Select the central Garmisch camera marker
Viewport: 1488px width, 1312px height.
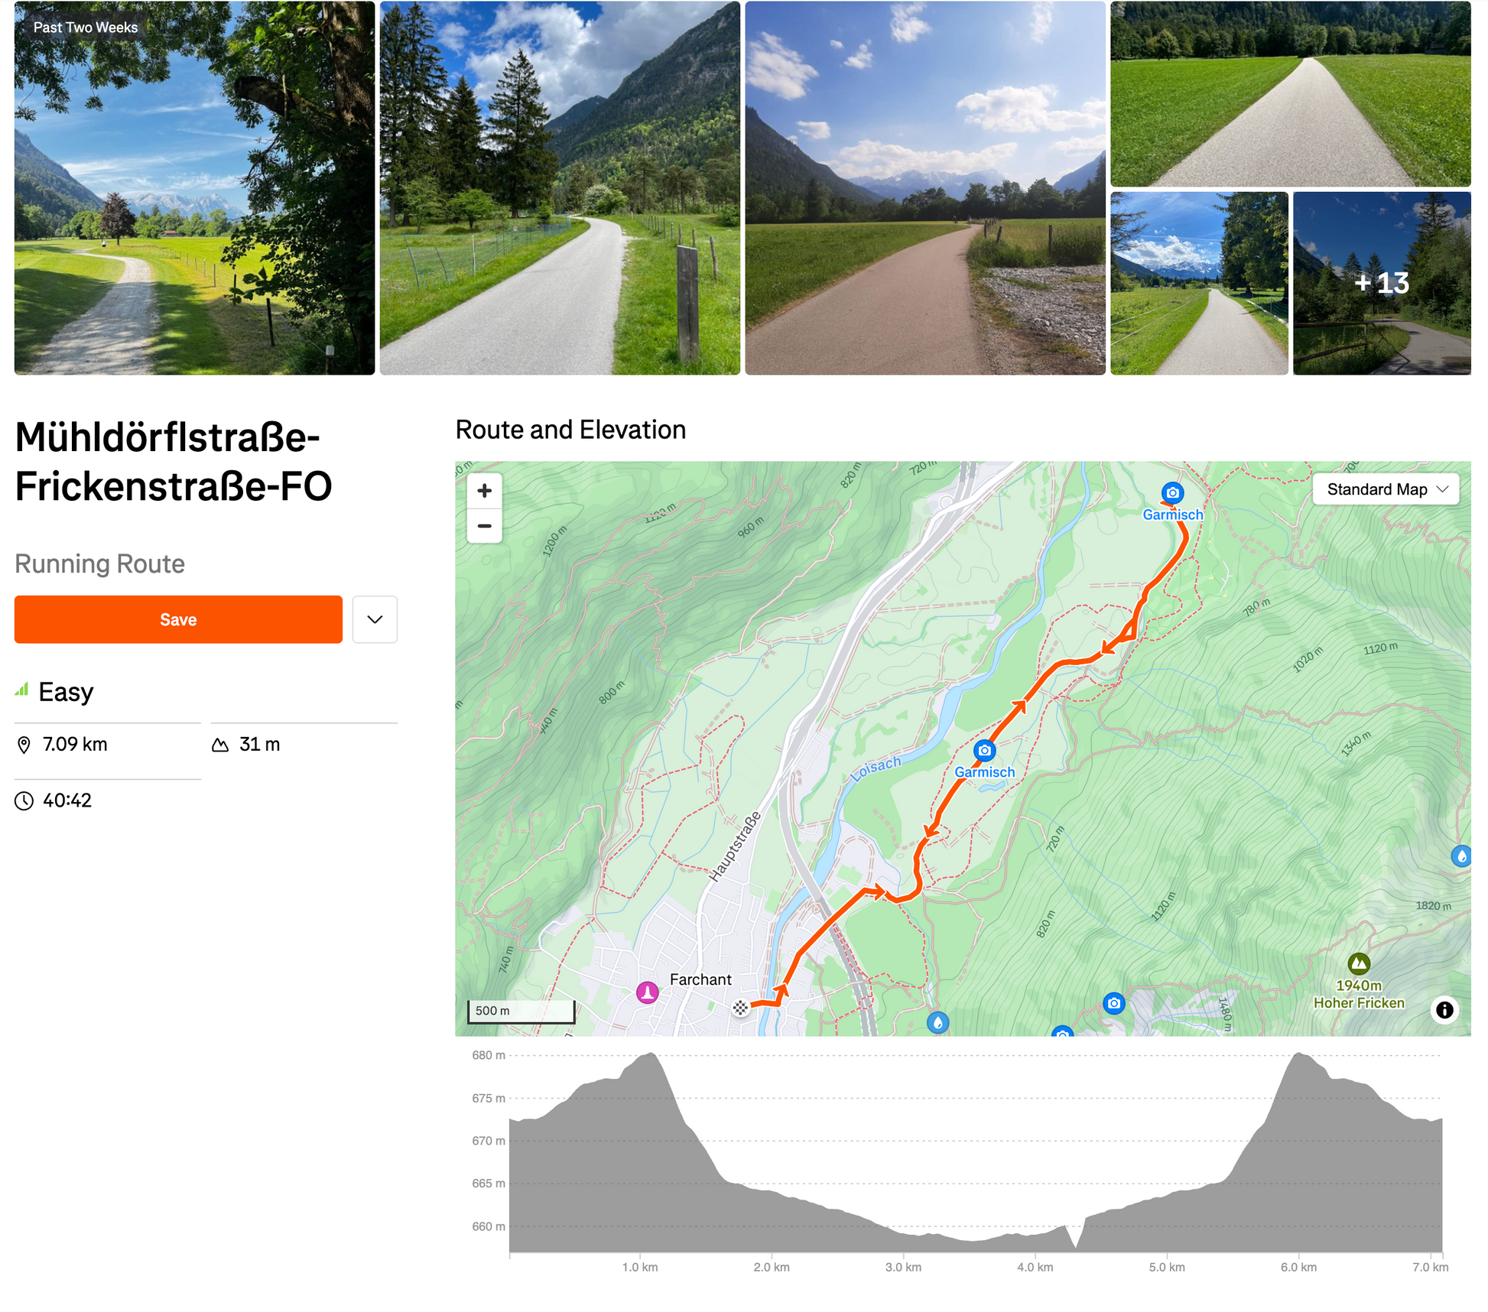984,751
